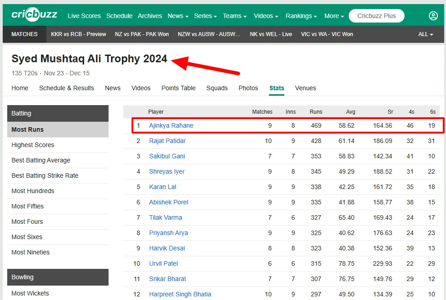
Task: Switch to the series News tab
Action: [x=113, y=88]
